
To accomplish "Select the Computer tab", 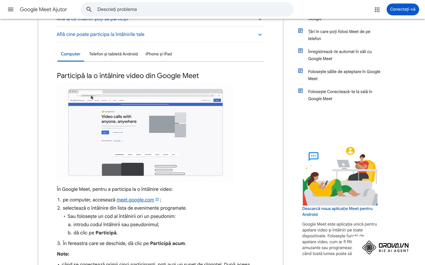I will pos(70,54).
